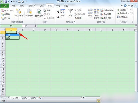Open the Name Box dropdown arrow
138x103 pixels.
(x=24, y=26)
